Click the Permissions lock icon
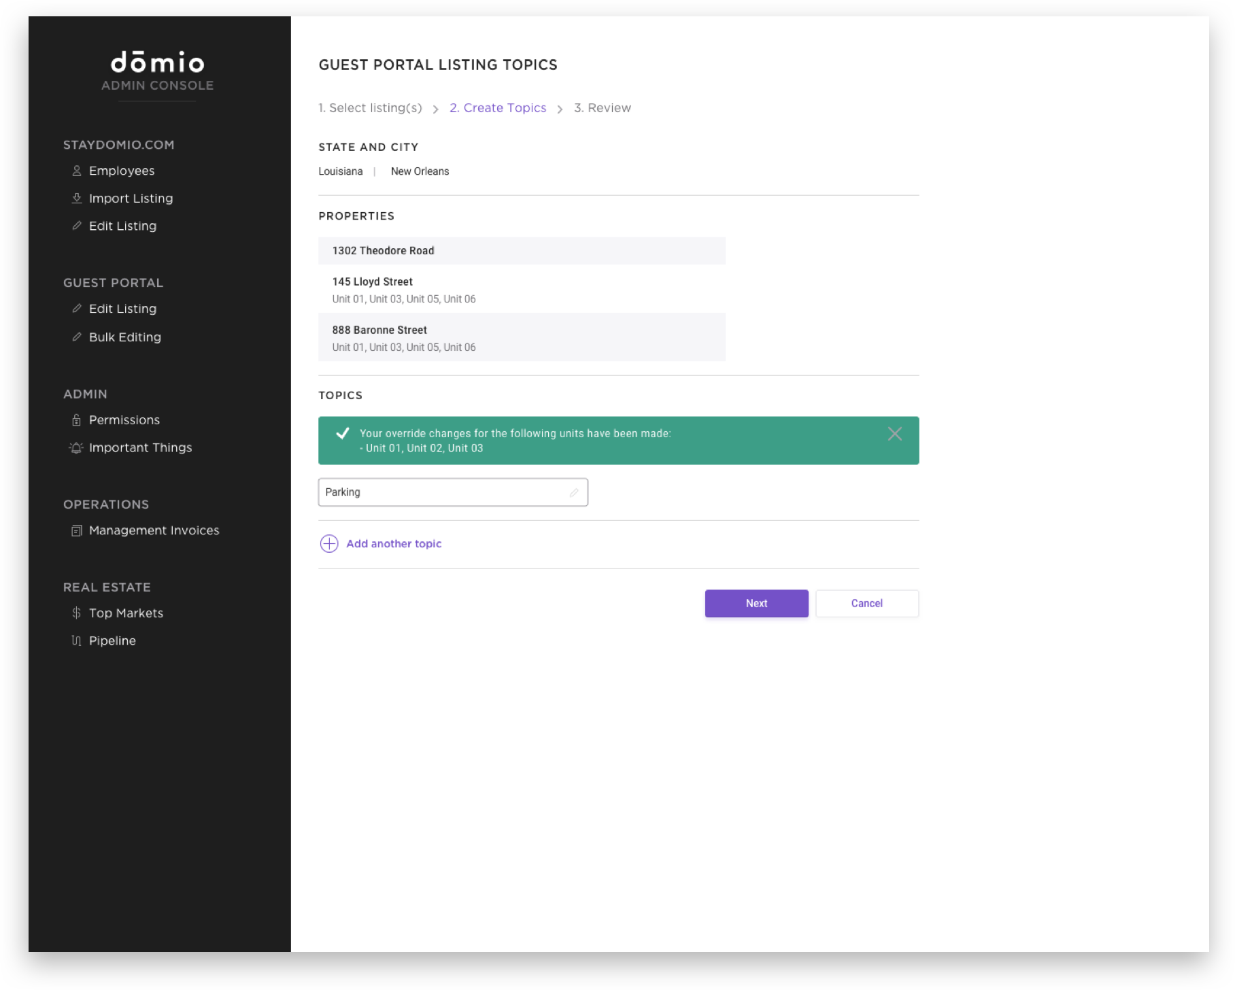 pos(77,420)
